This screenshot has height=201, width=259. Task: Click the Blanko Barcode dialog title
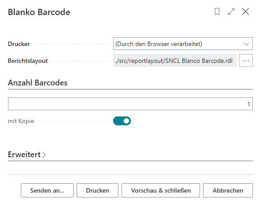click(x=39, y=12)
